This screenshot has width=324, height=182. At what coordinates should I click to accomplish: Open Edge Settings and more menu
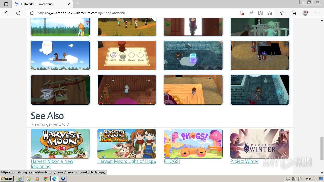(317, 13)
